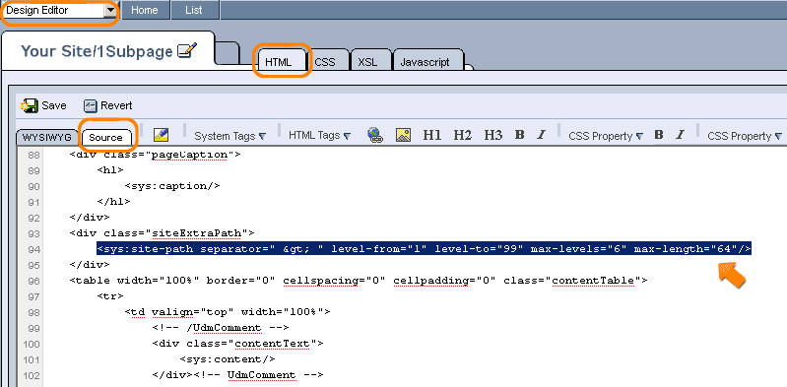Click the table width="100%" code line
787x387 pixels.
tap(359, 281)
